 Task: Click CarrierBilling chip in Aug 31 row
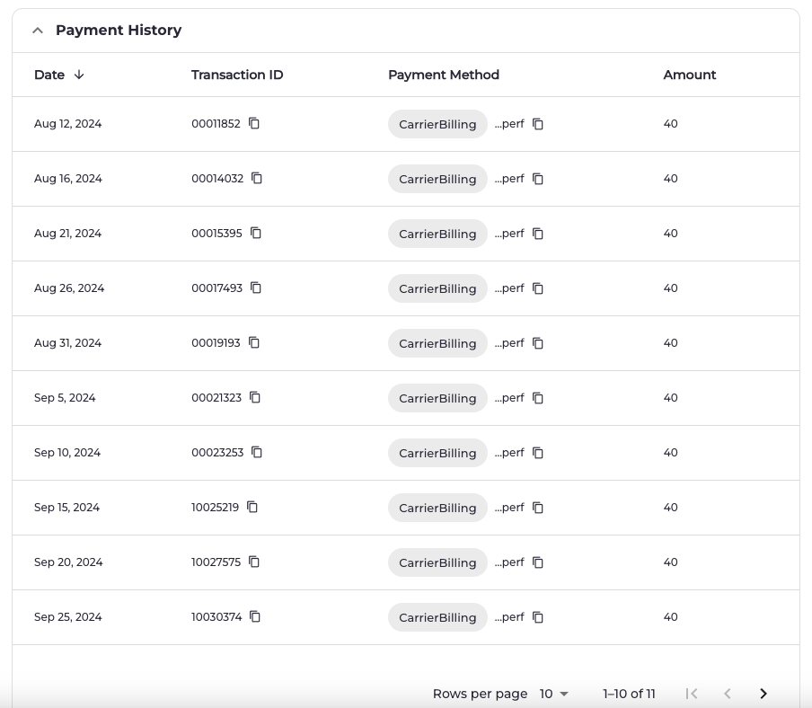[437, 343]
